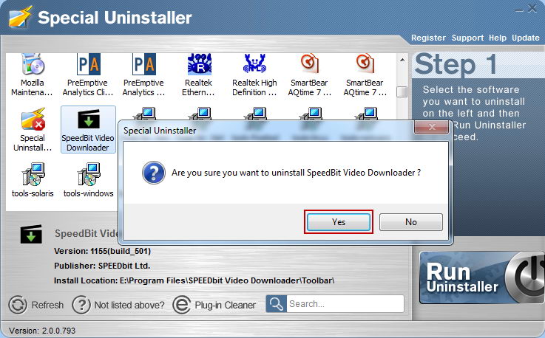This screenshot has height=338, width=545.
Task: Click the SpeedBit details panel icon
Action: pos(31,234)
